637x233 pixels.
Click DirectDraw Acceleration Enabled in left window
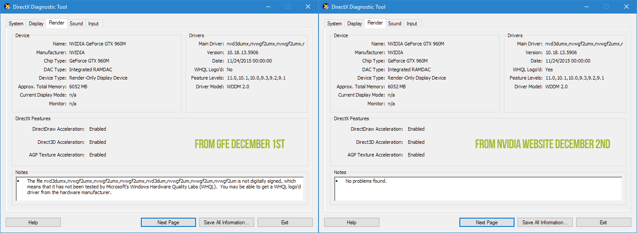(x=98, y=129)
